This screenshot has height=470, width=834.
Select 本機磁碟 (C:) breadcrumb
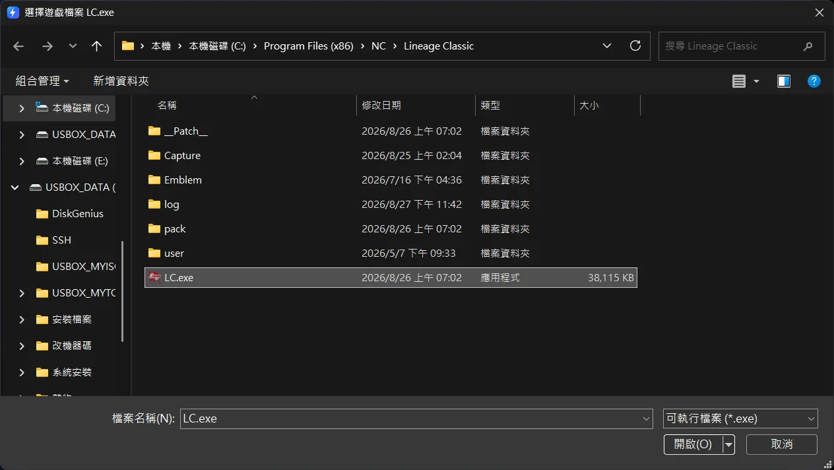click(x=217, y=46)
